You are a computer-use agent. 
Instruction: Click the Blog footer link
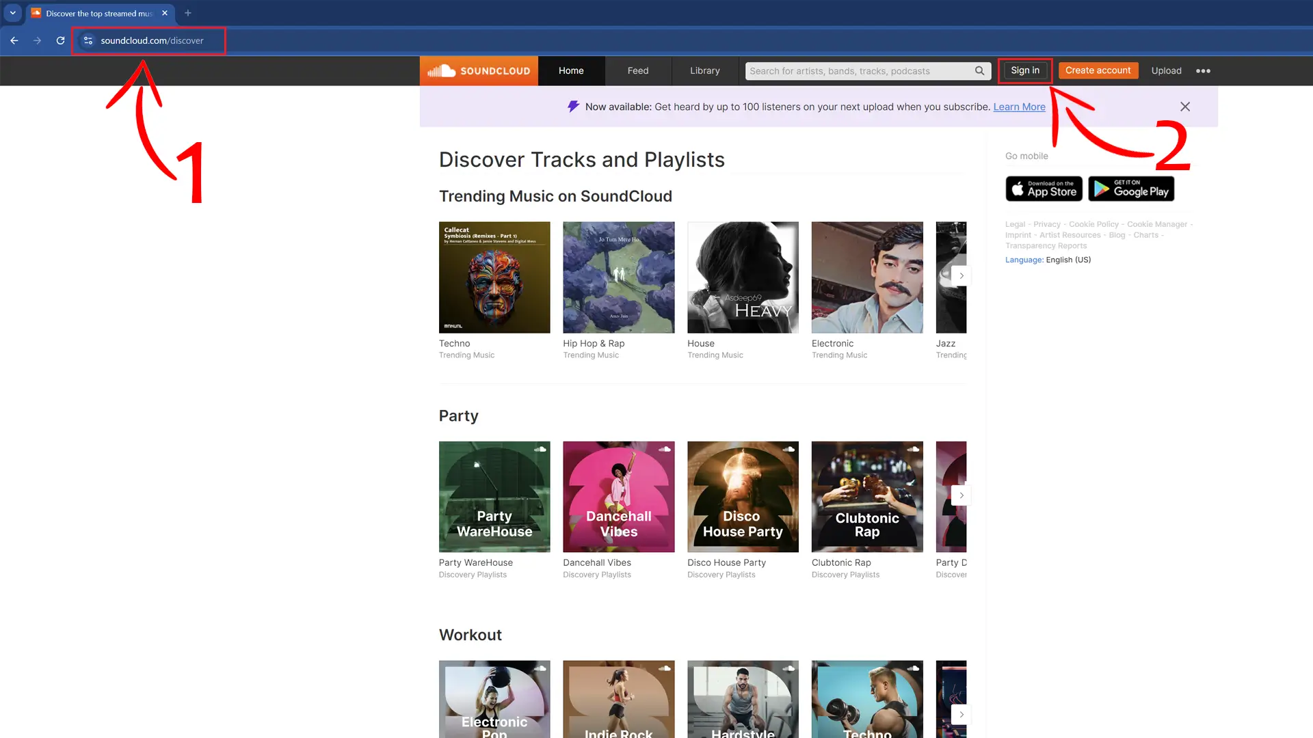coord(1117,236)
